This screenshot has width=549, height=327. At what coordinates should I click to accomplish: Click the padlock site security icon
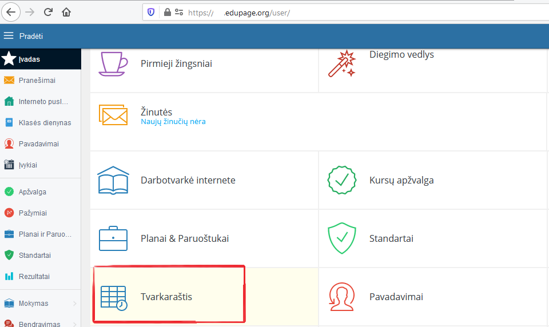click(x=168, y=13)
